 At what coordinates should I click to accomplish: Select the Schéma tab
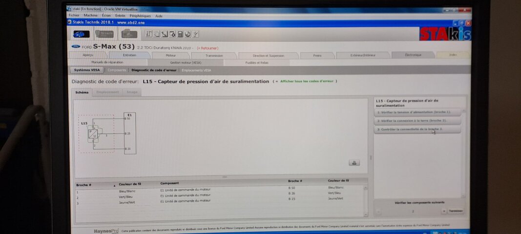click(82, 92)
